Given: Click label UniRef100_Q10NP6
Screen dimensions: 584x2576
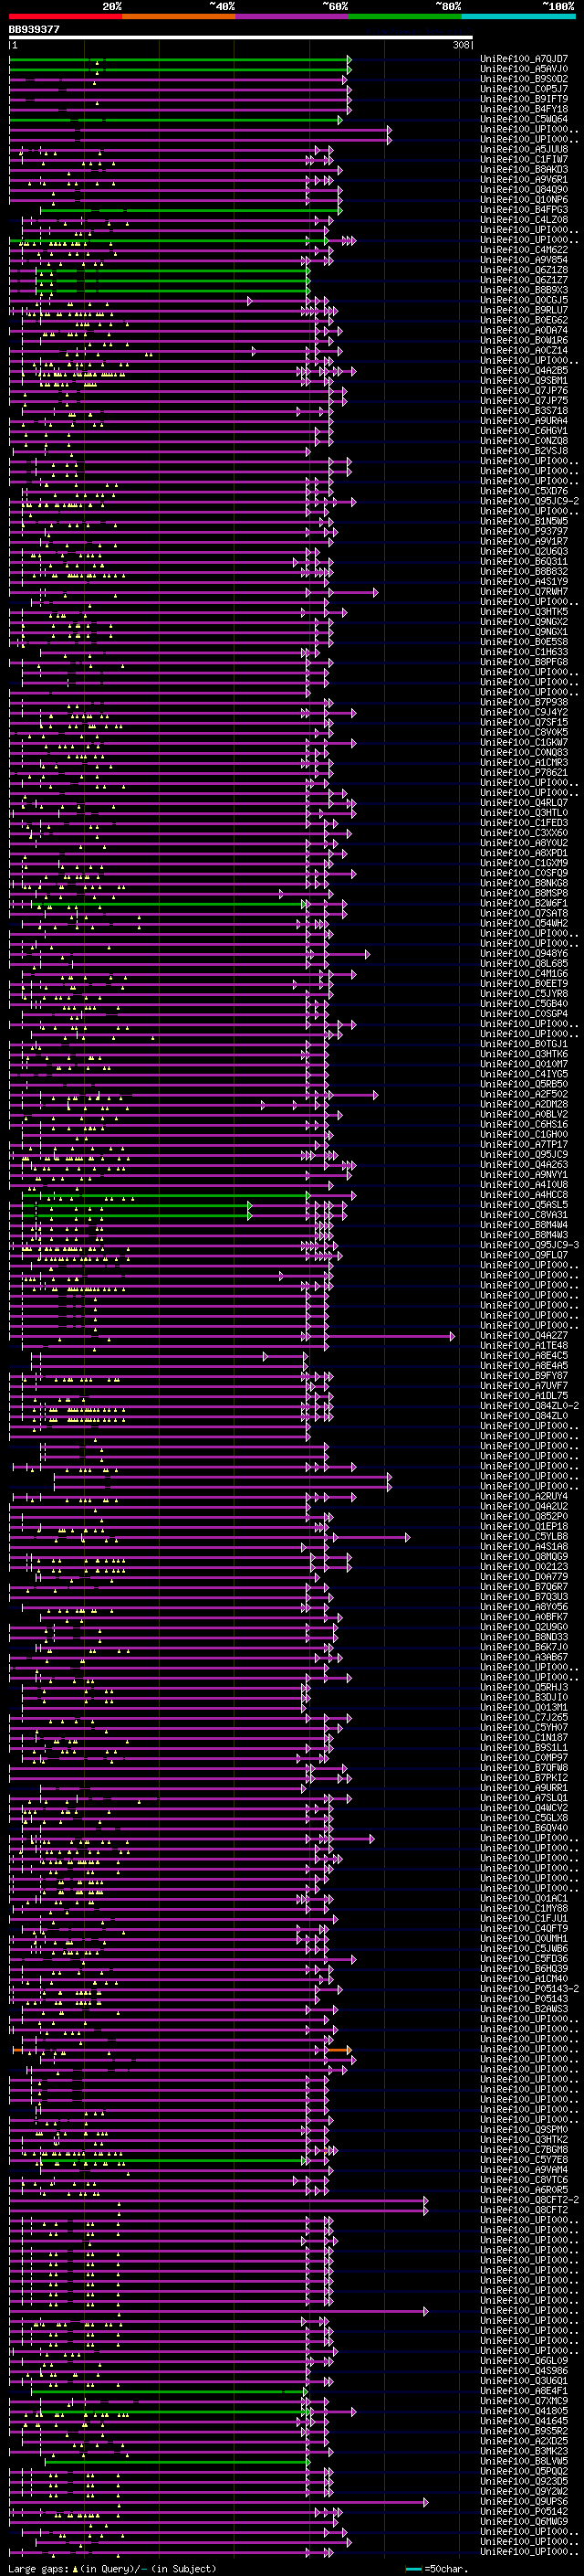Looking at the screenshot, I should click(524, 200).
